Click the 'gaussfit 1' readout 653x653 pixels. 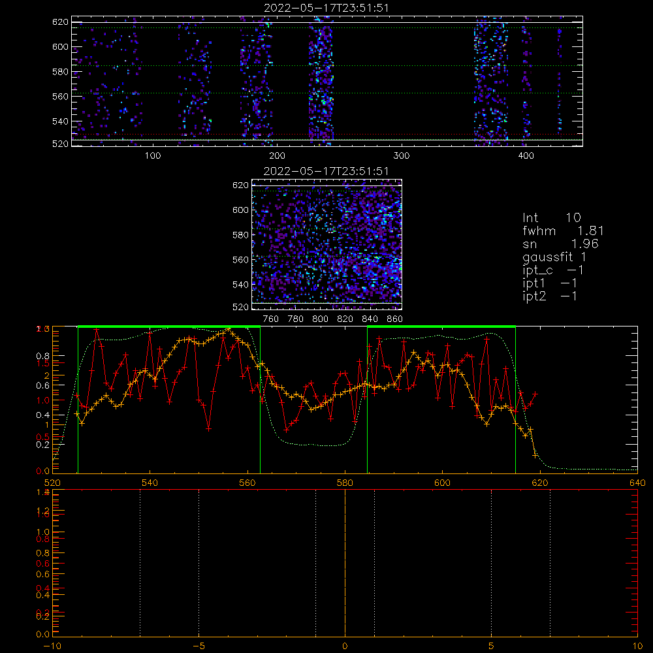pos(554,257)
